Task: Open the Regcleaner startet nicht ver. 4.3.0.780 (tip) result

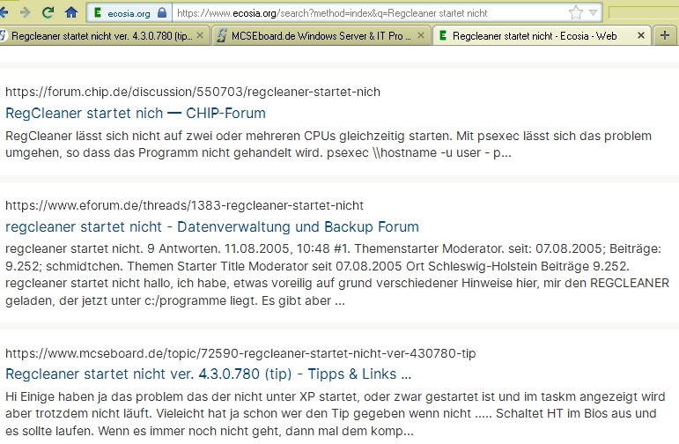Action: (209, 374)
